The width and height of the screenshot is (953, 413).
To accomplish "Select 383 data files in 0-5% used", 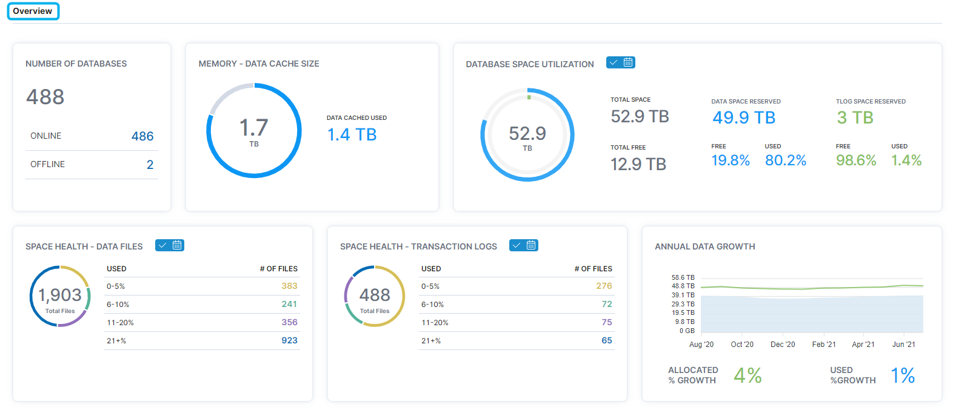I will coord(289,286).
